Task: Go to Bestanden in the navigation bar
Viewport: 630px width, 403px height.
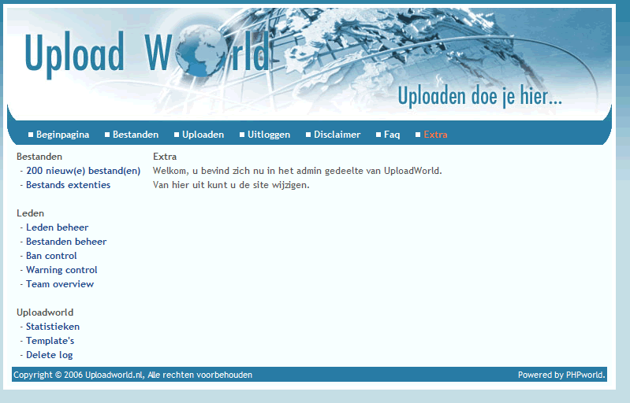Action: click(x=136, y=135)
